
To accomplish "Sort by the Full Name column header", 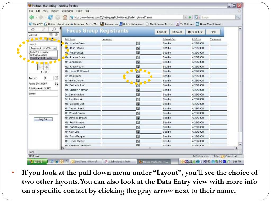I will 70,40.
